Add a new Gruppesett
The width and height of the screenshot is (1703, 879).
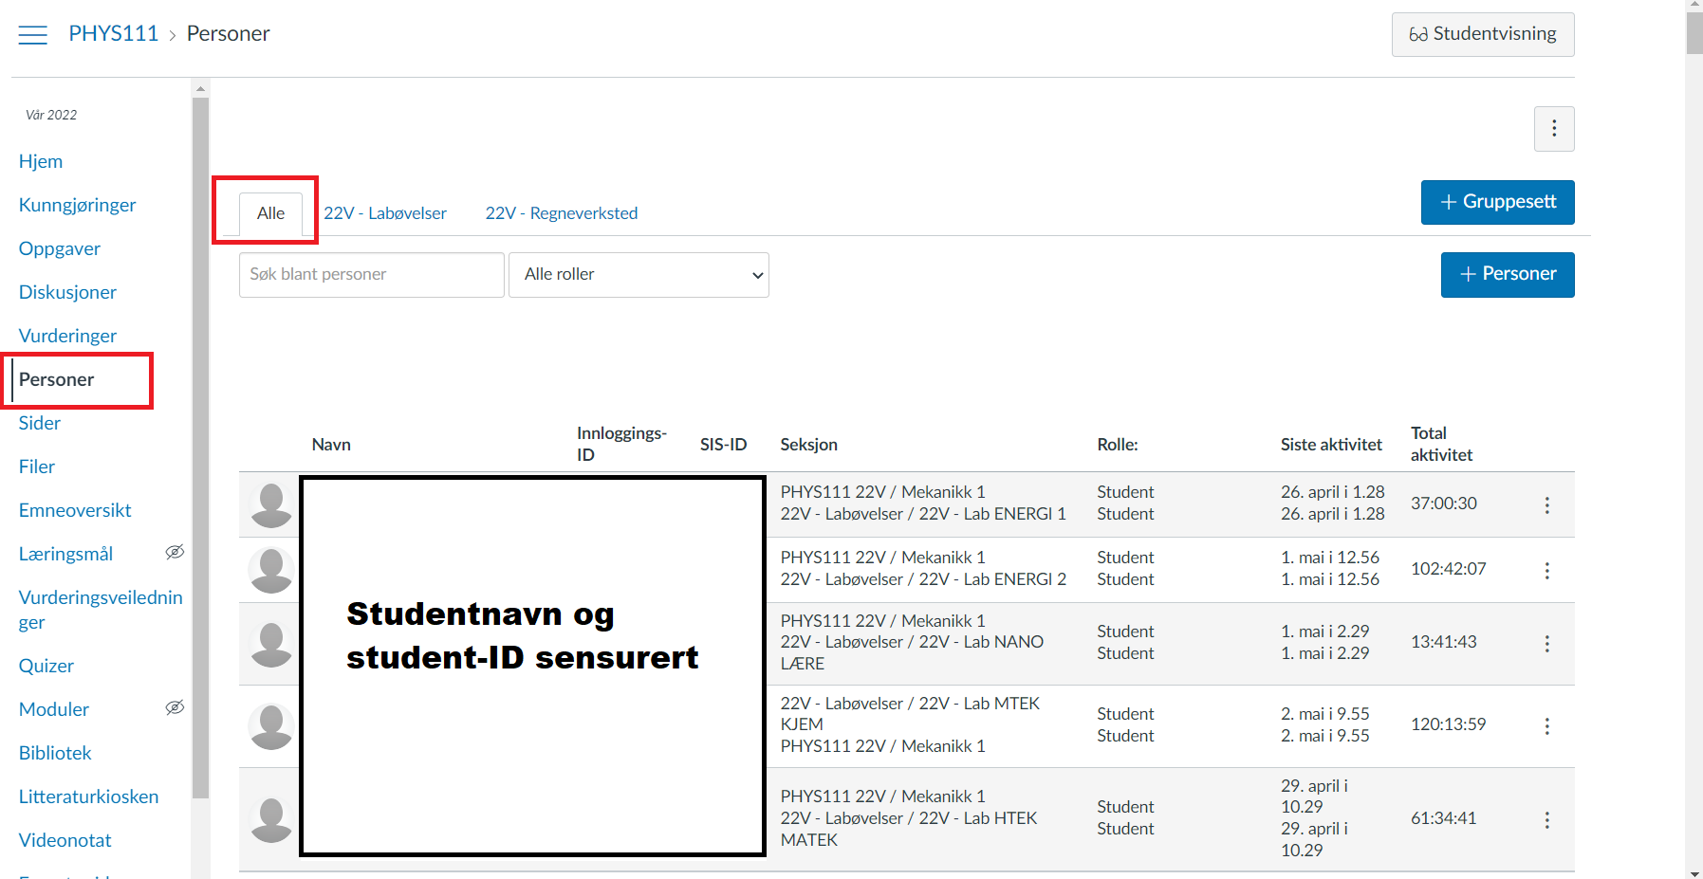(1498, 202)
